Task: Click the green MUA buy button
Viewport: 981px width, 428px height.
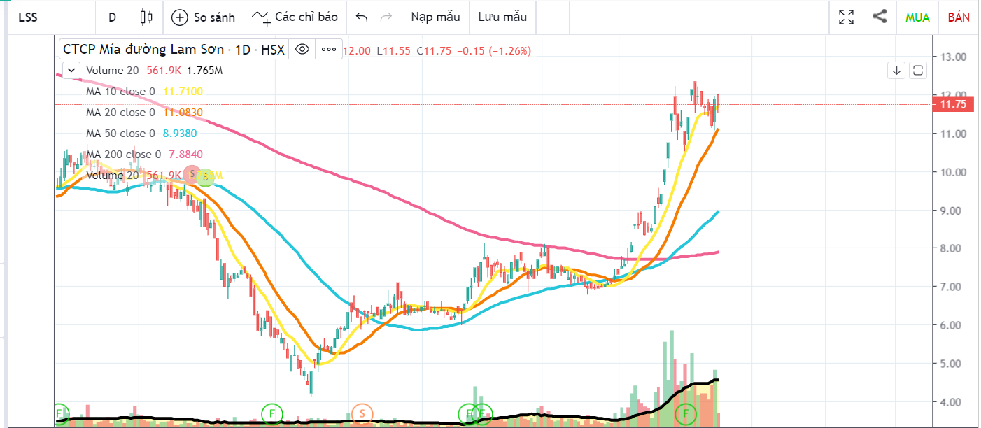Action: [x=917, y=17]
